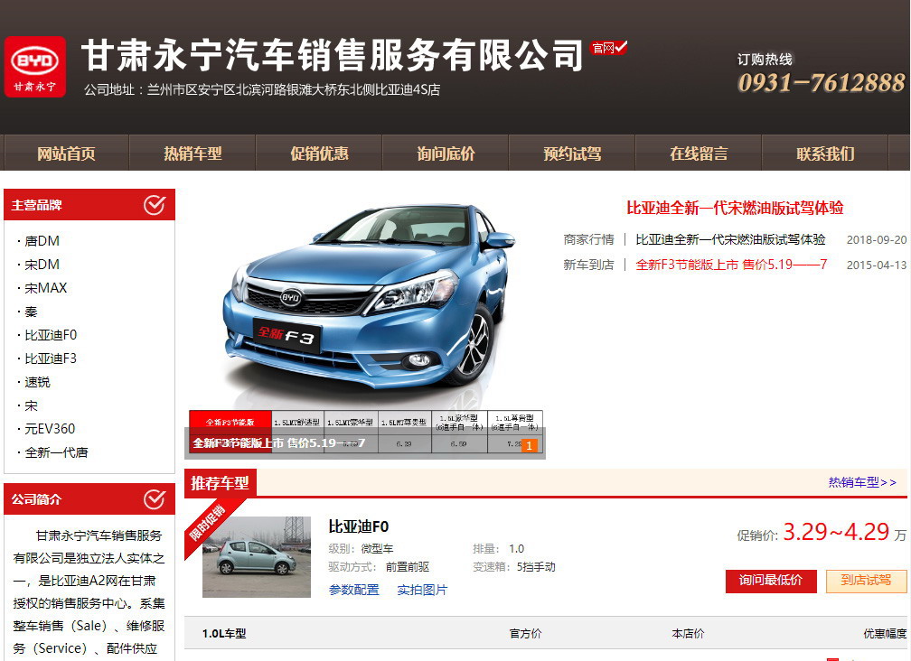Screen dimensions: 911x661
Task: Click the 官方价 column header
Action: (x=526, y=634)
